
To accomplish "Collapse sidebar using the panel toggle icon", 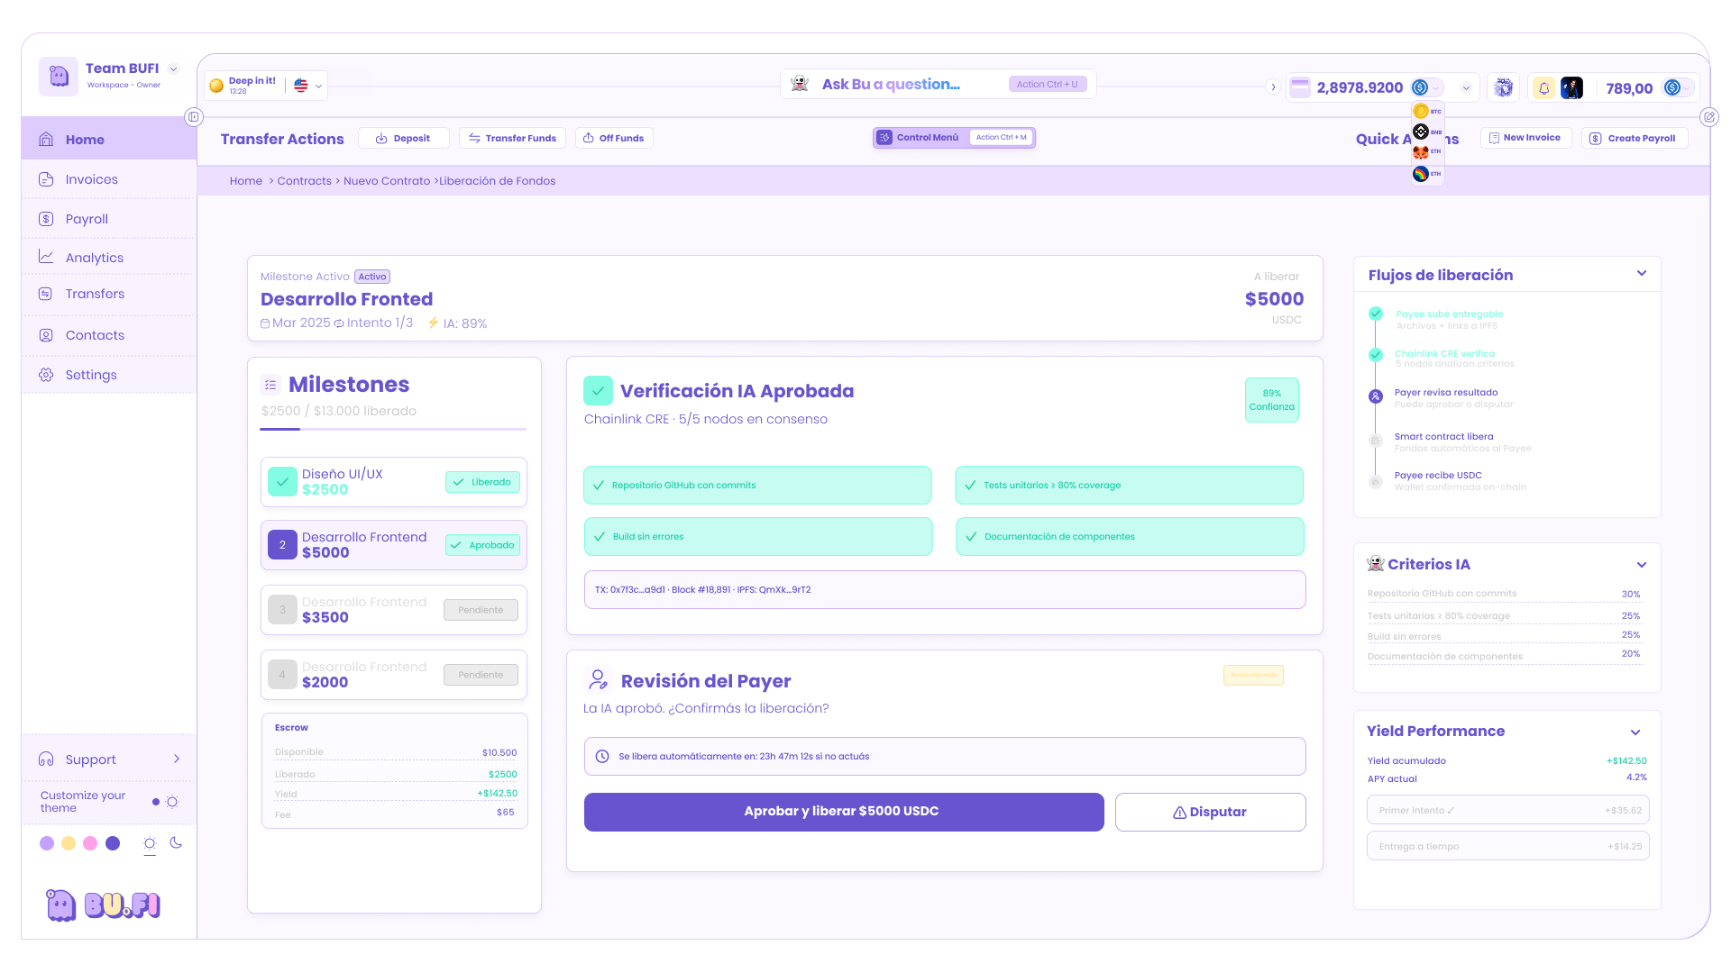I will (x=193, y=117).
